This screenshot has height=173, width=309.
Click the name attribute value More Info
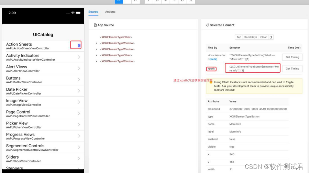(x=235, y=124)
